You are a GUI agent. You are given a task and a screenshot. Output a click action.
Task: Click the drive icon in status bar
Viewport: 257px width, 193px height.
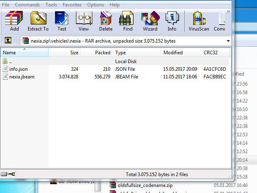tap(4, 174)
